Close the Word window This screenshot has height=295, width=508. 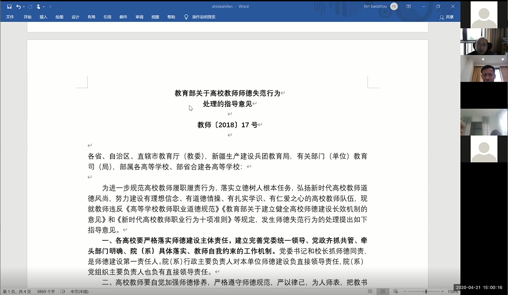tap(453, 6)
